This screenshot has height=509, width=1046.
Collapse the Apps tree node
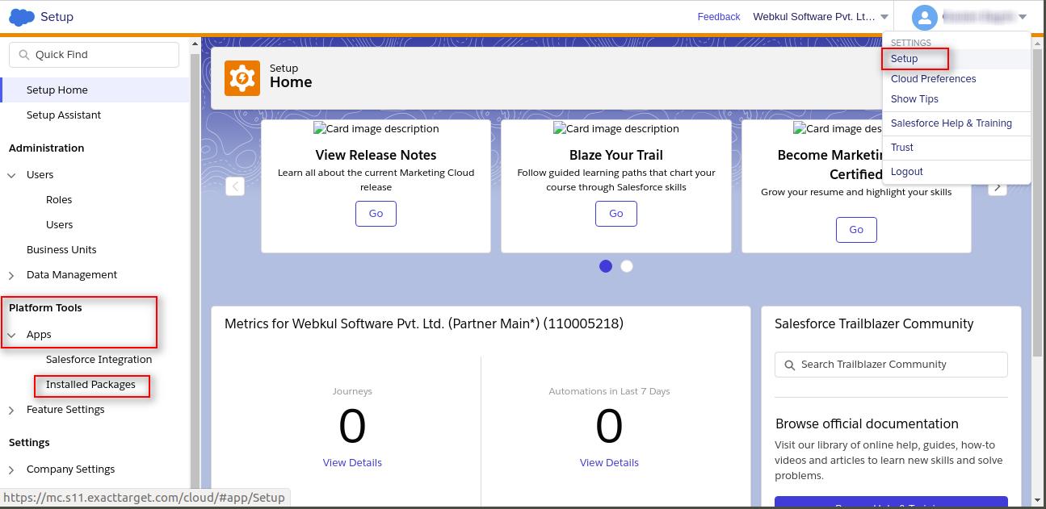(x=11, y=335)
